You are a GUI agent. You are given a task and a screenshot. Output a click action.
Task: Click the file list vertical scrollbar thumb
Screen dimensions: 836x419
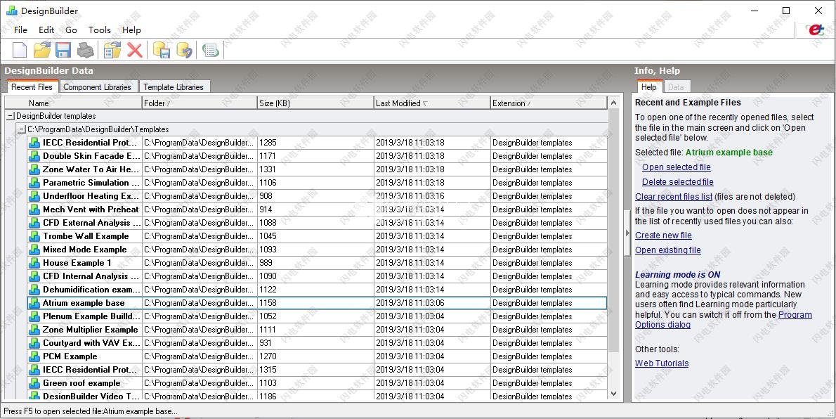(x=614, y=231)
